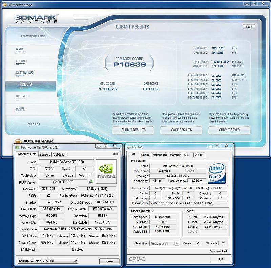
Task: Minimize the CPU-Z window
Action: [x=210, y=146]
